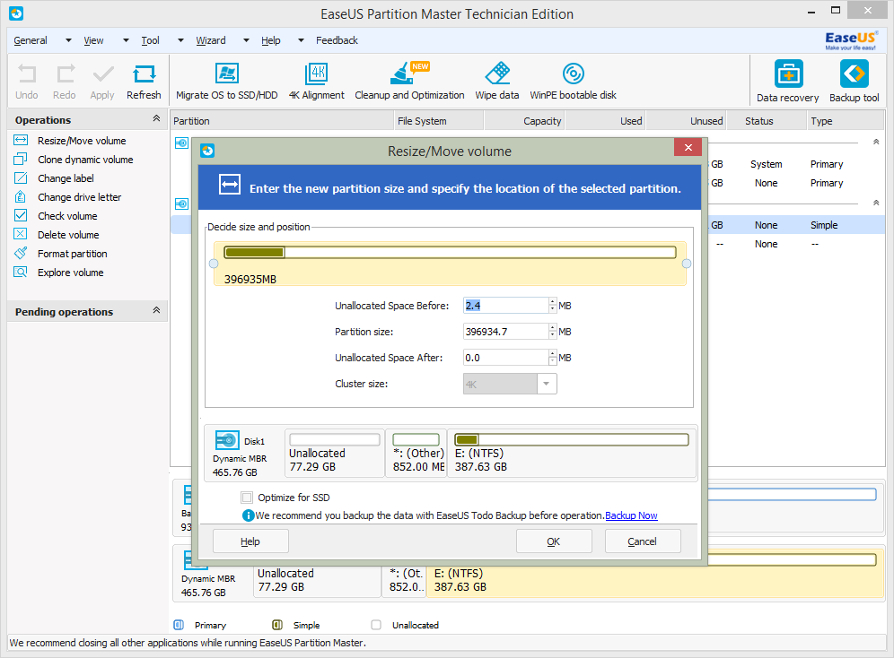
Task: Select the Unallocated 77.29 GB block in dialog
Action: click(335, 453)
